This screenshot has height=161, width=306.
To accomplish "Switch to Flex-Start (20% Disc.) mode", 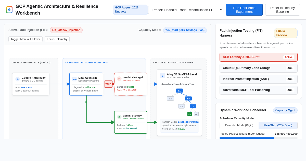I will point(278,125).
